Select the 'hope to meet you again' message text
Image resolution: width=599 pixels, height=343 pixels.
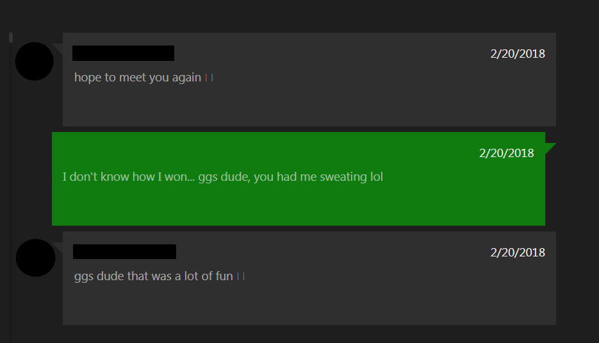pos(138,78)
